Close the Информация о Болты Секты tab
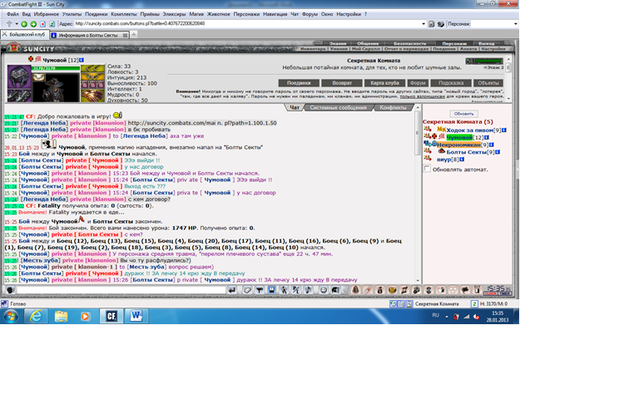The height and width of the screenshot is (399, 639). (x=125, y=36)
